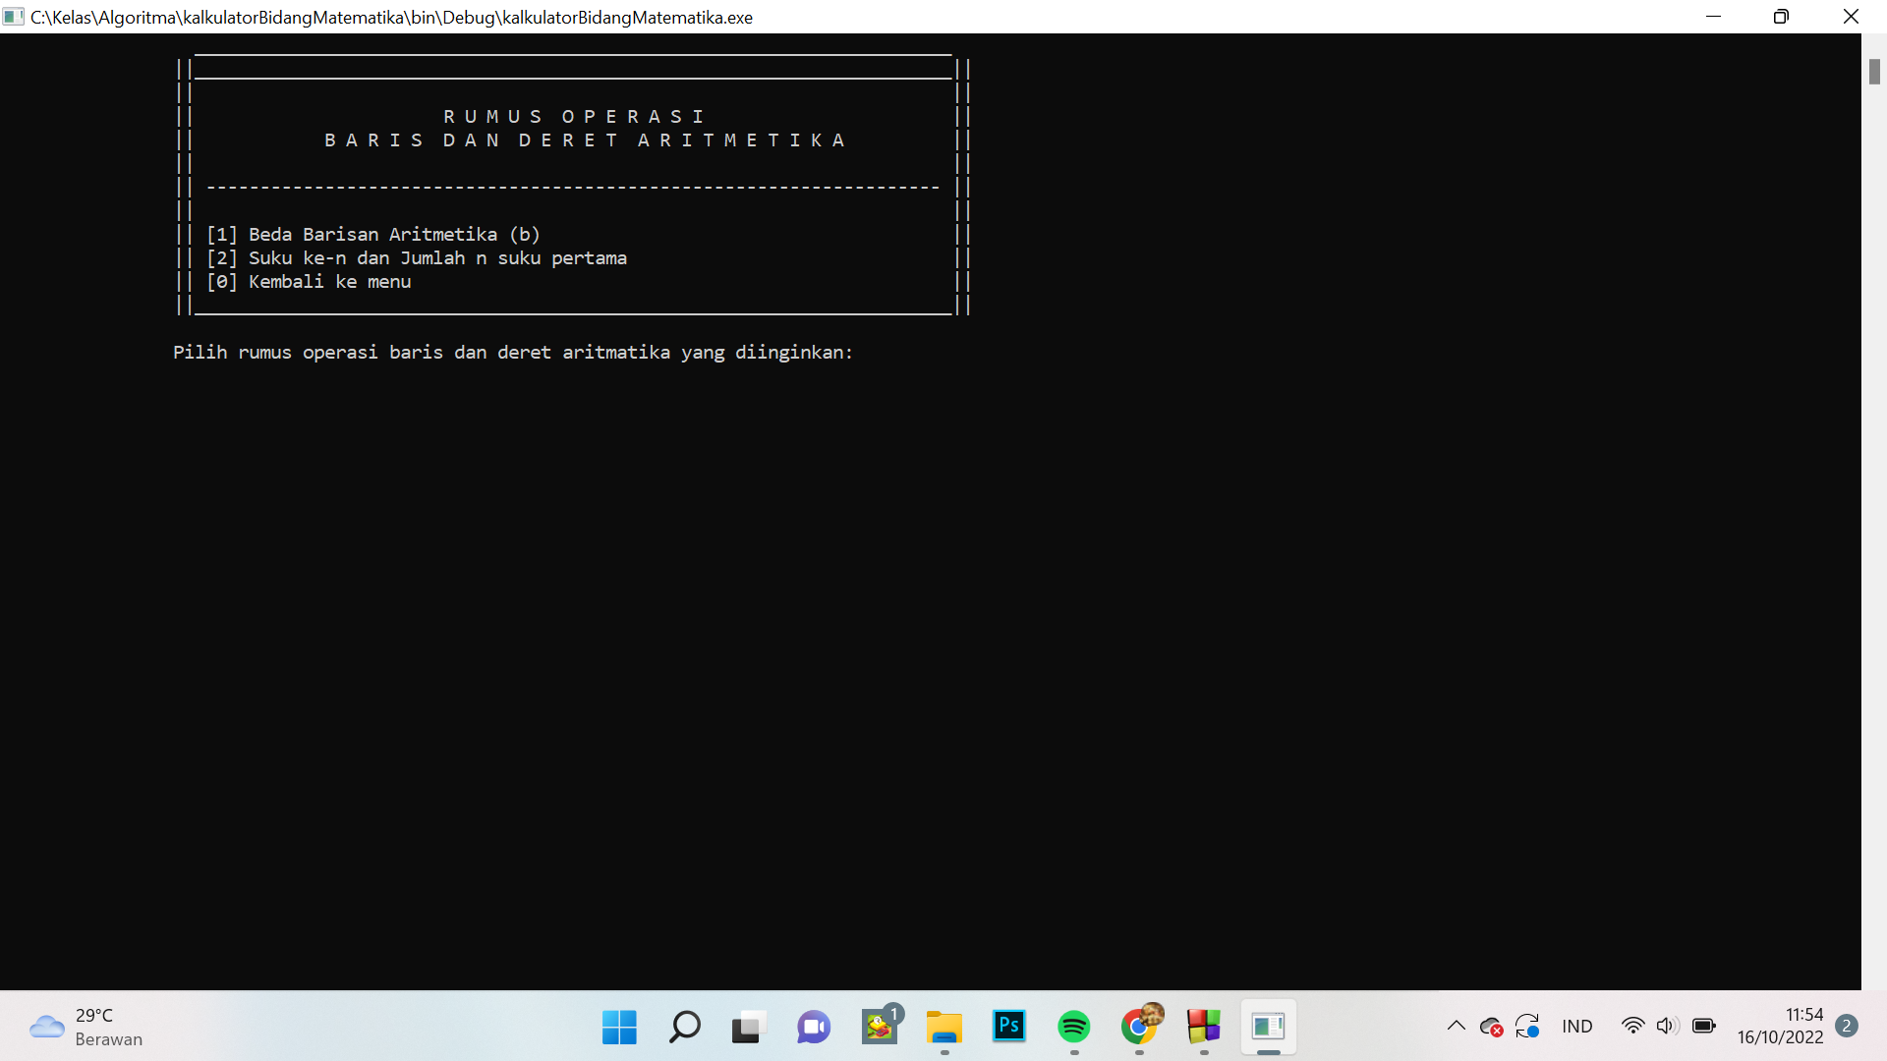Viewport: 1887px width, 1061px height.
Task: Click the console icon in the title bar
Action: click(14, 17)
